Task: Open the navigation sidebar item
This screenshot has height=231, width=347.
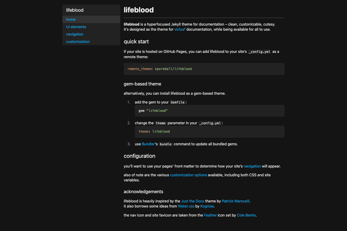Action: tap(75, 34)
